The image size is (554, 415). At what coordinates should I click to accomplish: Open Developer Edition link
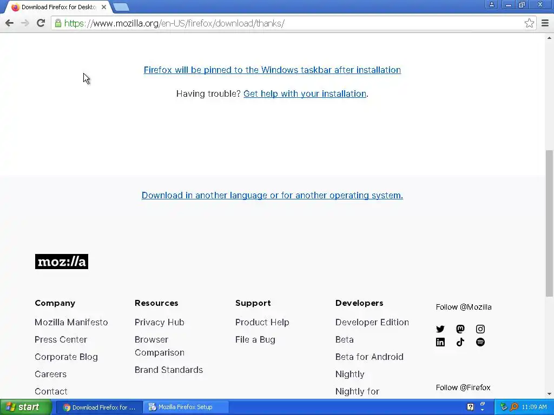[x=372, y=322]
